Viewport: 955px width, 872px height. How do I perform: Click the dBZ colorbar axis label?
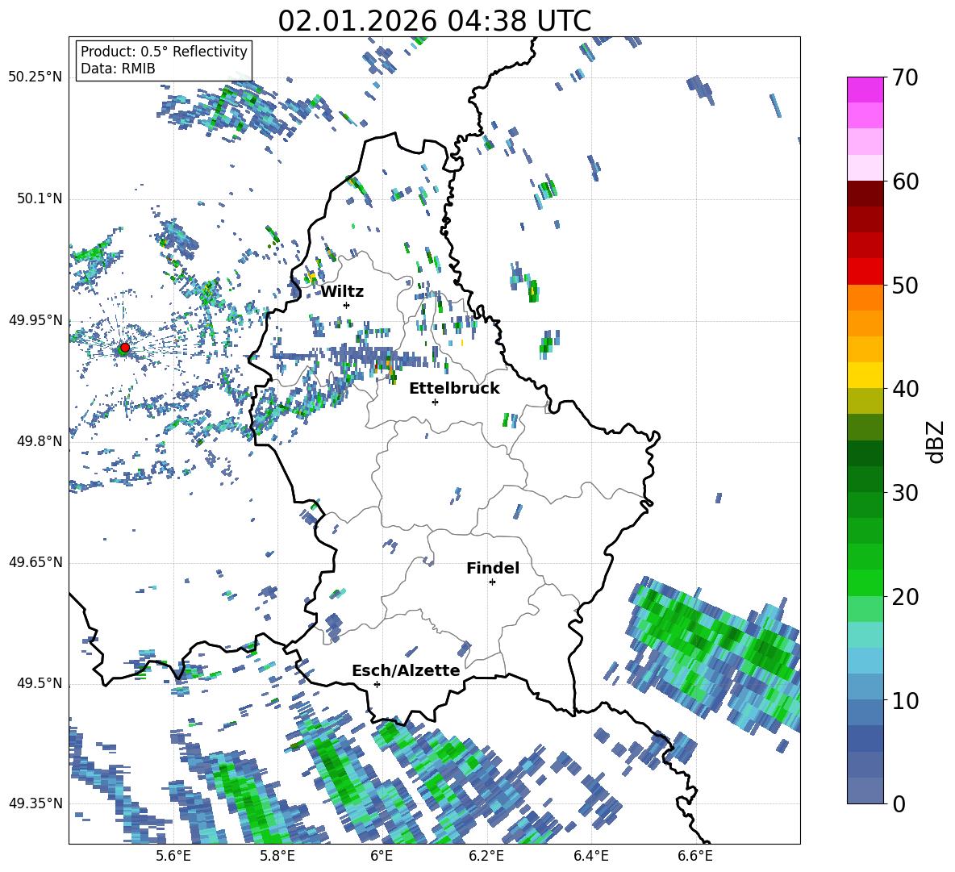pos(936,441)
